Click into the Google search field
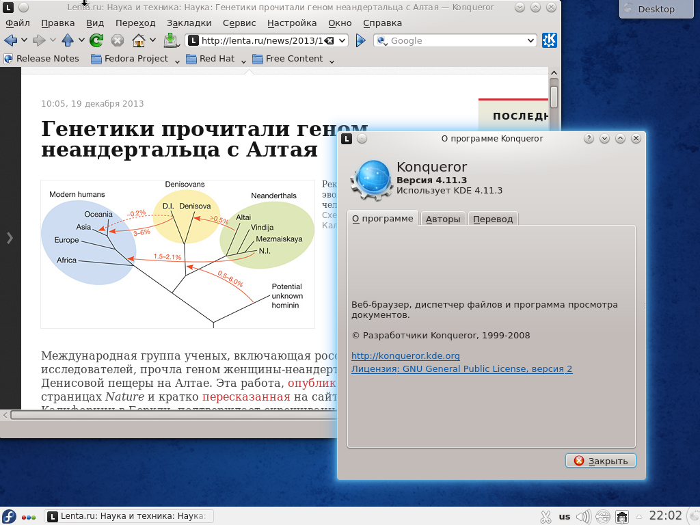700x525 pixels. point(456,40)
